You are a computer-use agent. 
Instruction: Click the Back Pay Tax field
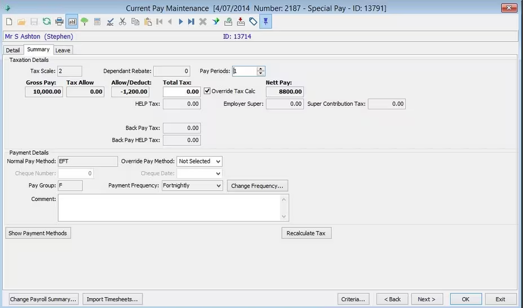point(182,128)
